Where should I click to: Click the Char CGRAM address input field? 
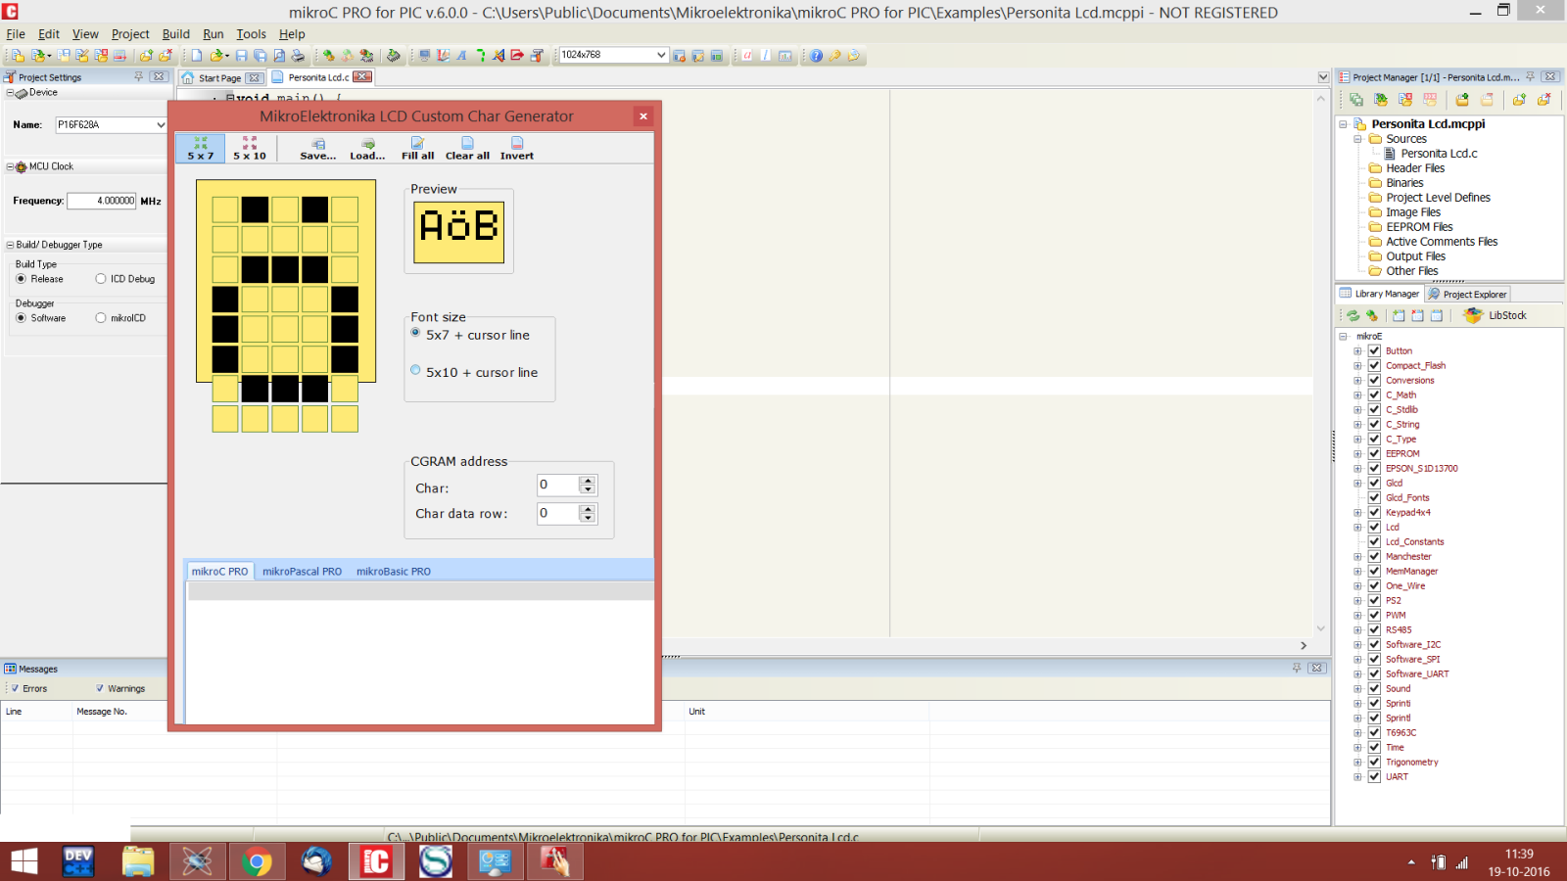click(x=557, y=485)
